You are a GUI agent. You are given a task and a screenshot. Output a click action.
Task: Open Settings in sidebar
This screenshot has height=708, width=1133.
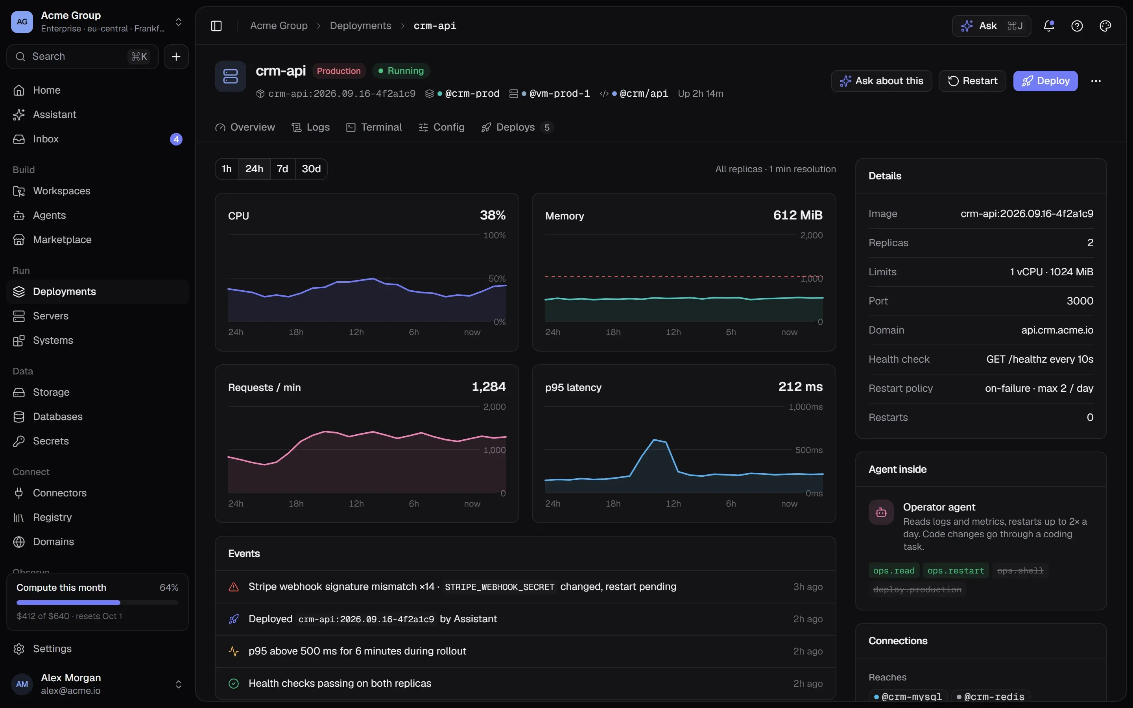[x=98, y=649]
